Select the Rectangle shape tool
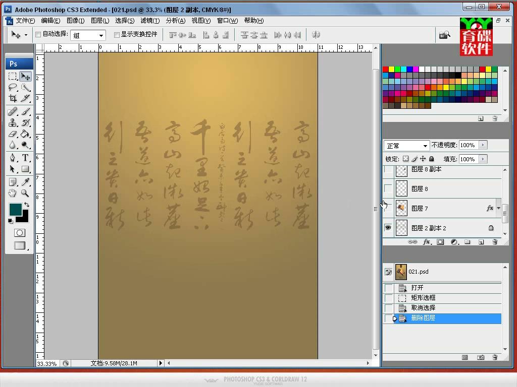This screenshot has height=387, width=517. pyautogui.click(x=25, y=169)
